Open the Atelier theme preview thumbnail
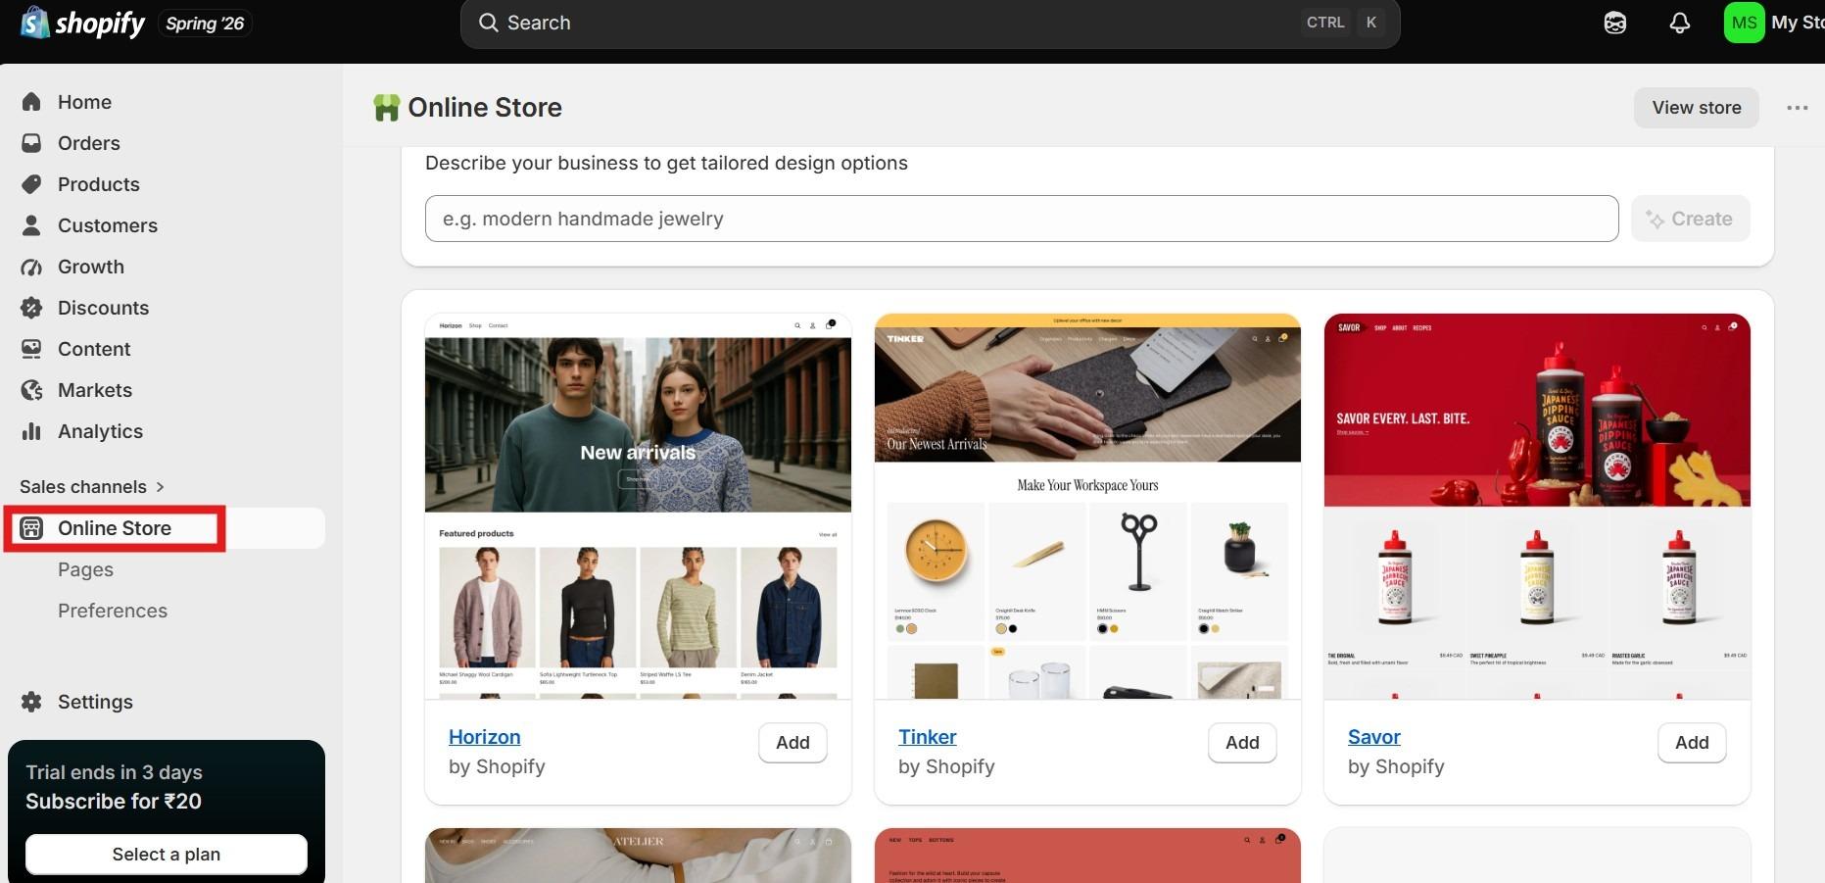 click(x=638, y=856)
